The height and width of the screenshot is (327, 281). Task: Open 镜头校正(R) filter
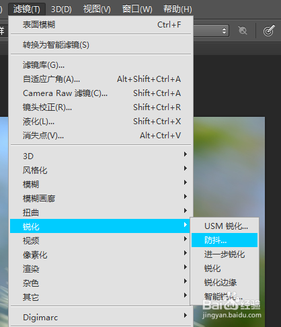click(x=101, y=107)
